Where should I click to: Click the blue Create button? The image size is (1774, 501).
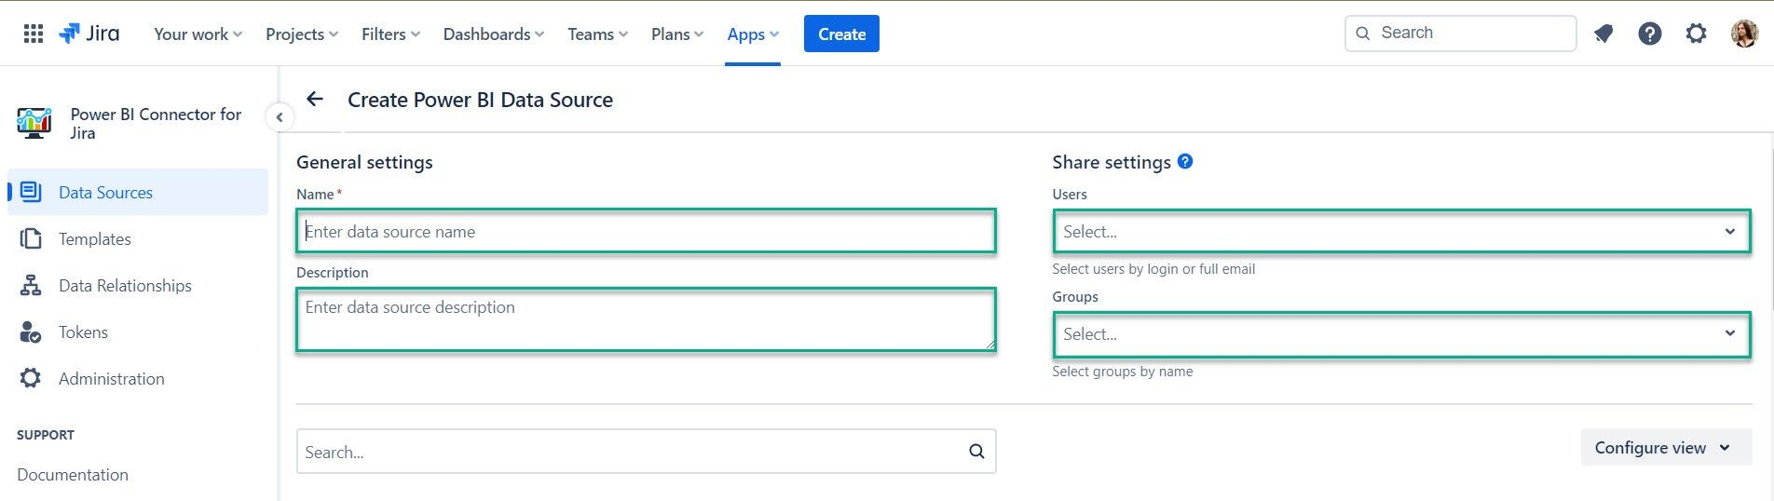(841, 34)
